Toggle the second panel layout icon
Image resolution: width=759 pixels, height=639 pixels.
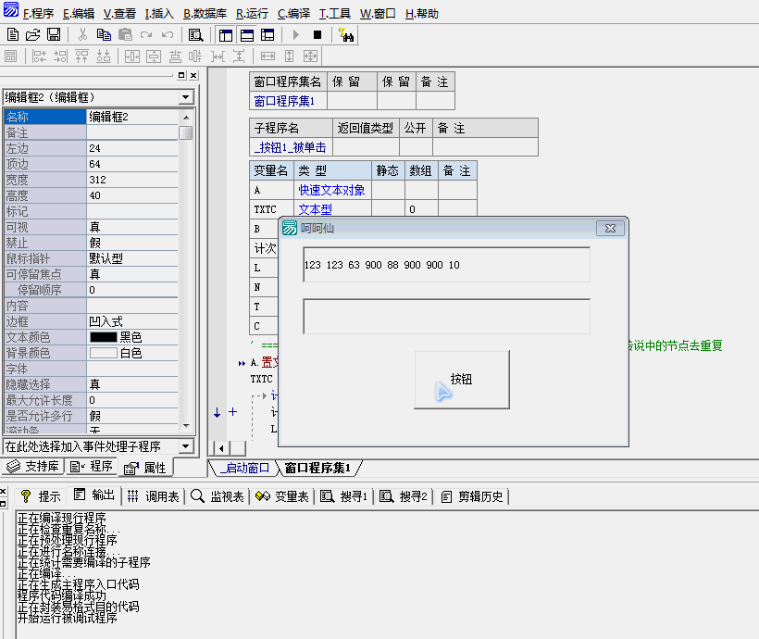(x=247, y=35)
